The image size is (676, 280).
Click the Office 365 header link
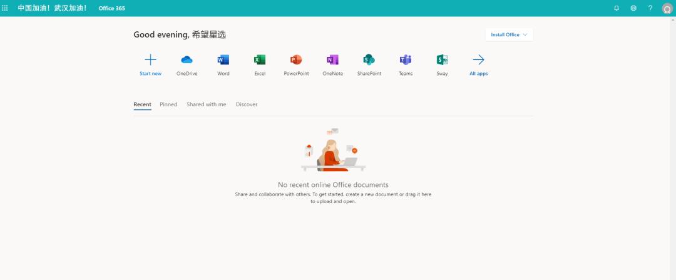click(111, 8)
